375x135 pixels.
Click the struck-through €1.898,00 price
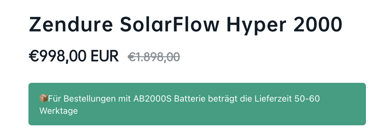pyautogui.click(x=154, y=57)
